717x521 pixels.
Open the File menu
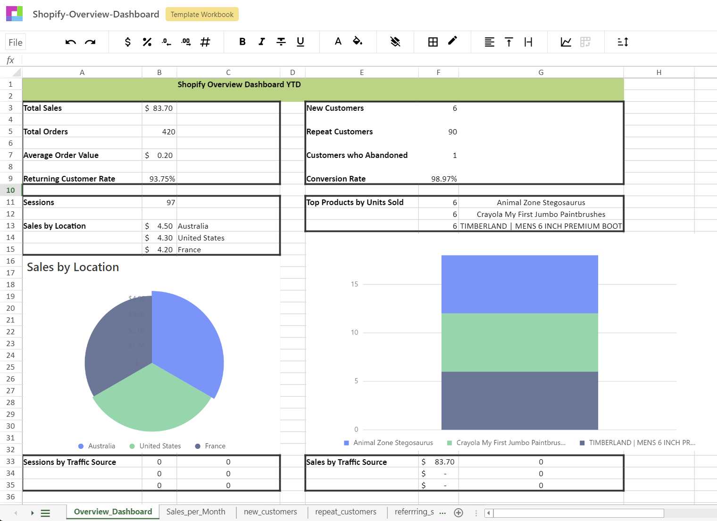pos(16,42)
